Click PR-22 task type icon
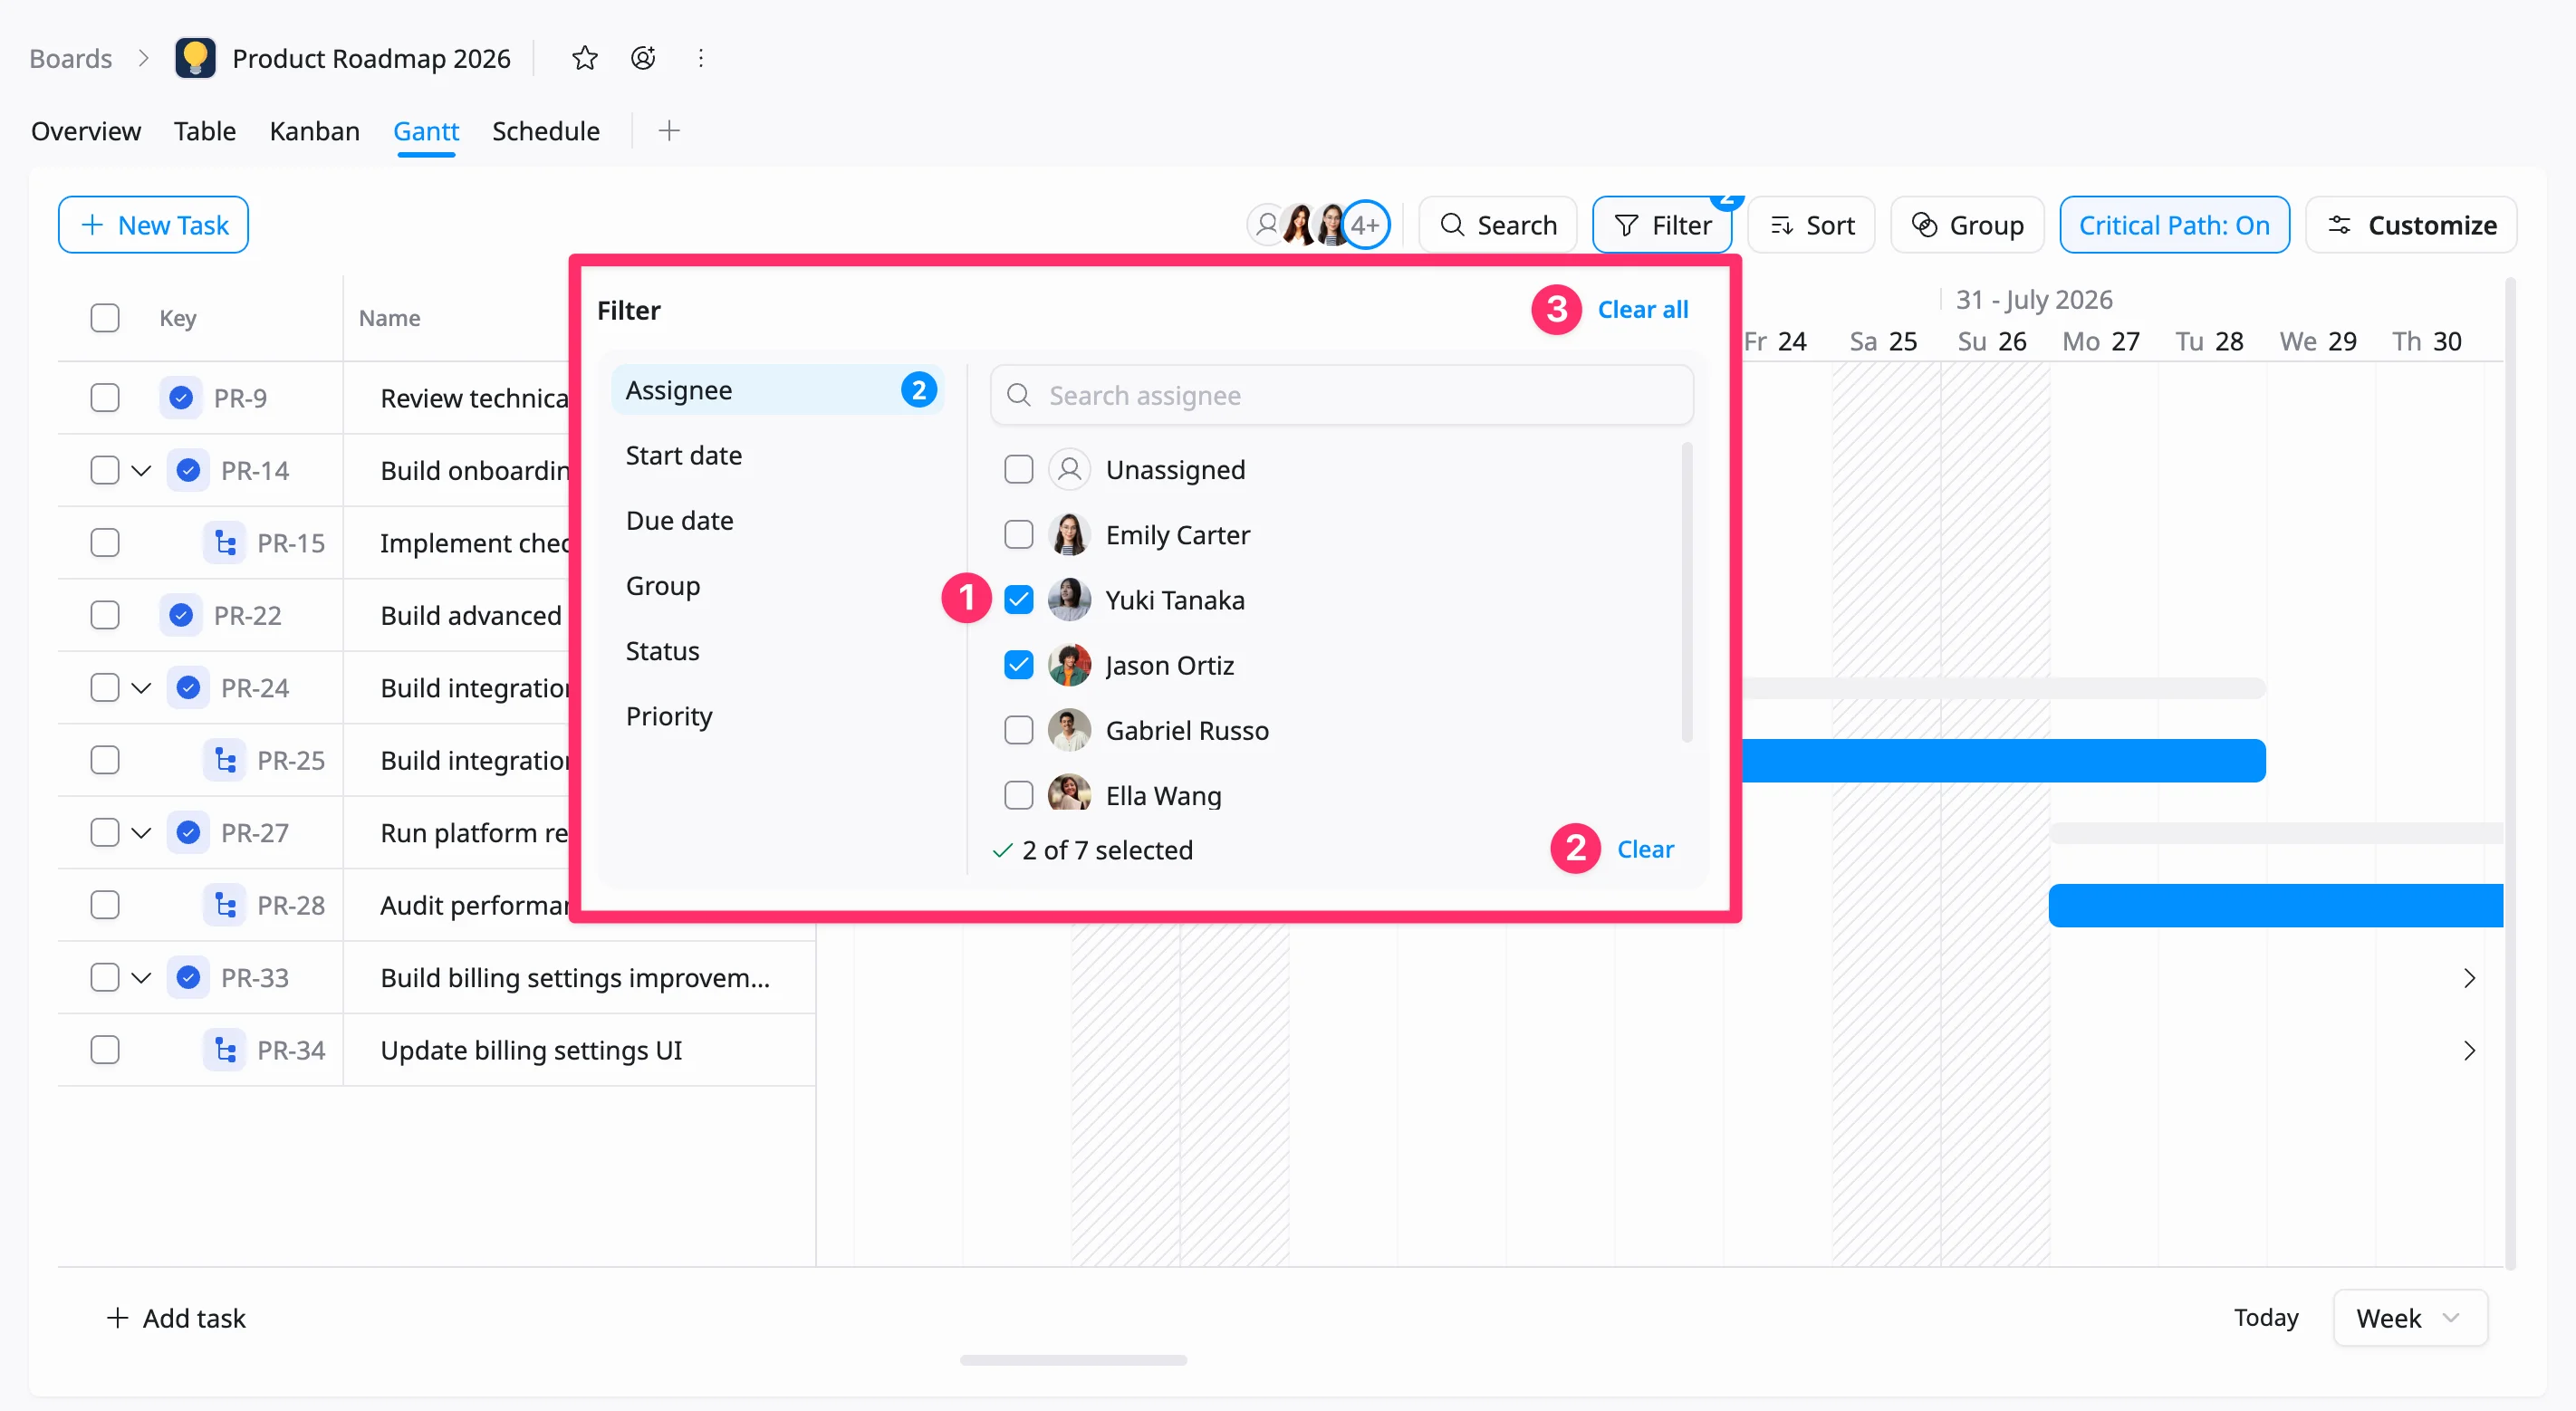Viewport: 2576px width, 1411px height. pyautogui.click(x=181, y=615)
